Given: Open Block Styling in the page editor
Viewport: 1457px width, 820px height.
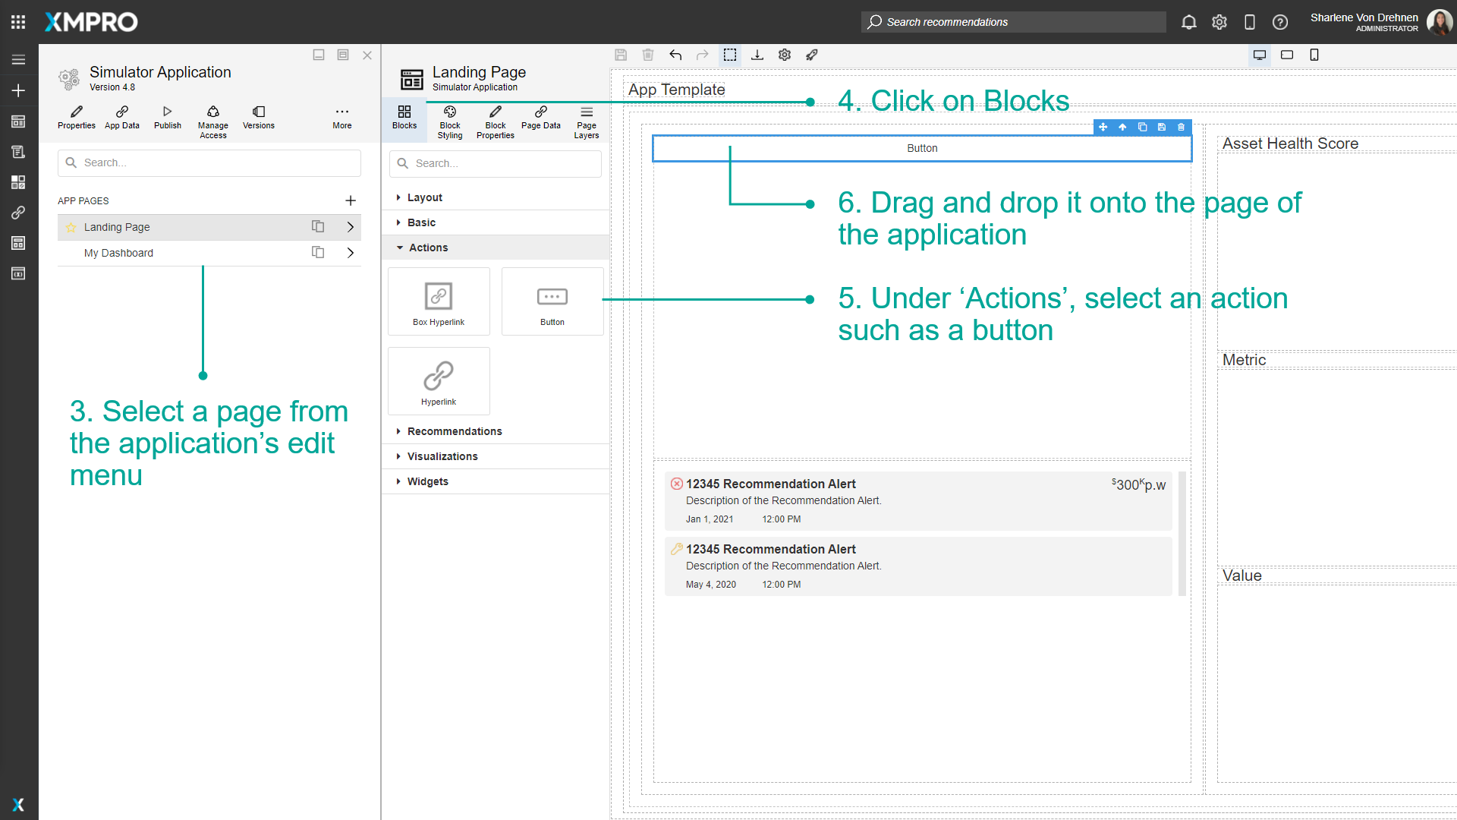Looking at the screenshot, I should 449,121.
